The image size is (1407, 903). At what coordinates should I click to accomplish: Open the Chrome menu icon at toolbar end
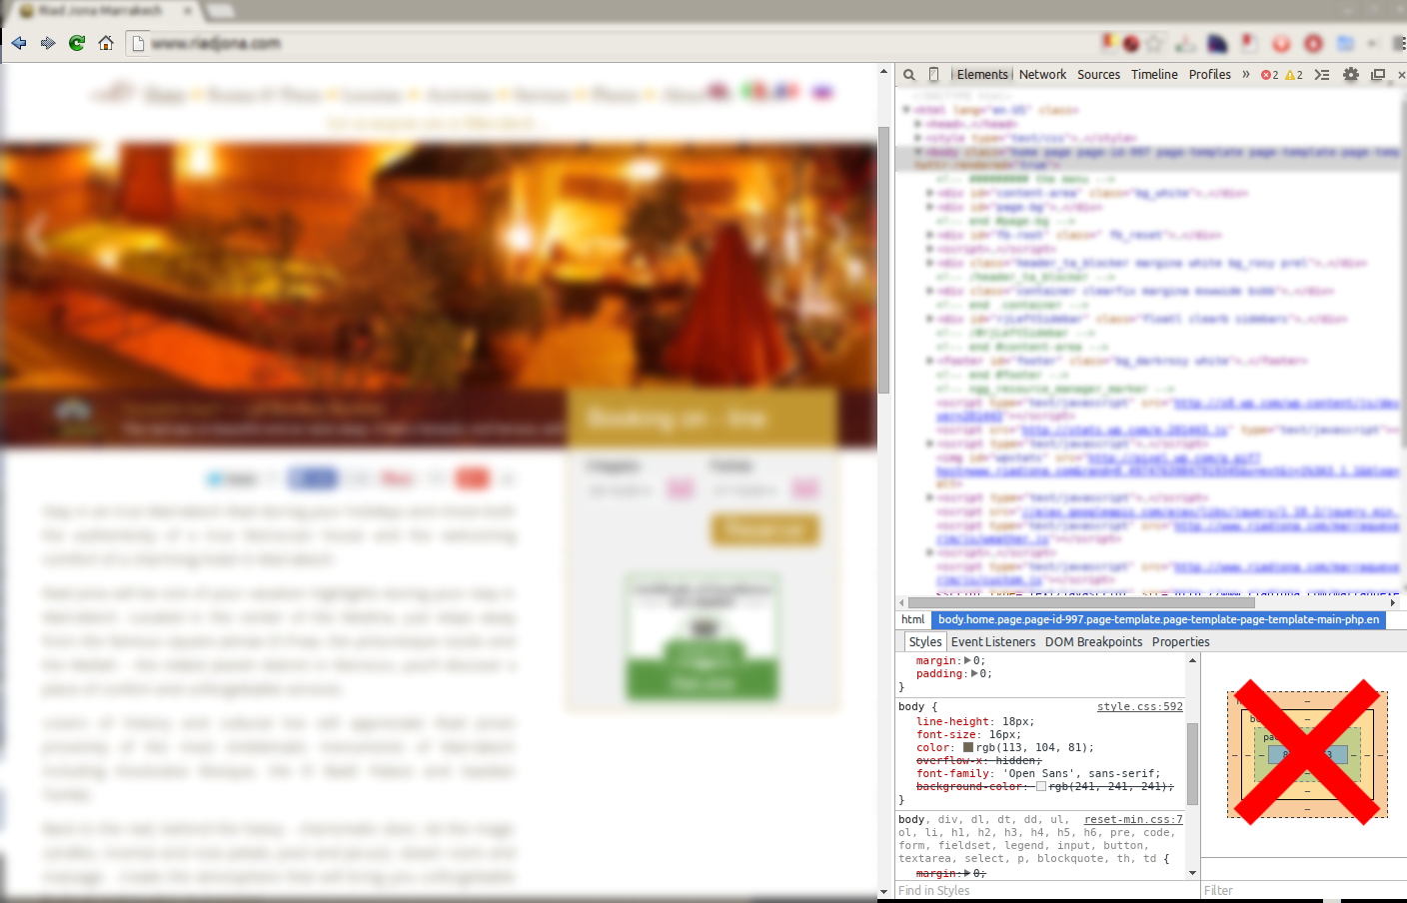tap(1399, 43)
